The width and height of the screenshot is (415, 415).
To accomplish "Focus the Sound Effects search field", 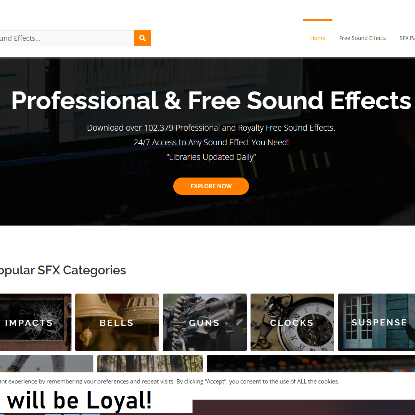I will [67, 38].
